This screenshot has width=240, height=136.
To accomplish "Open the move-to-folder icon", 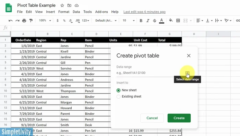I will pos(69,5).
